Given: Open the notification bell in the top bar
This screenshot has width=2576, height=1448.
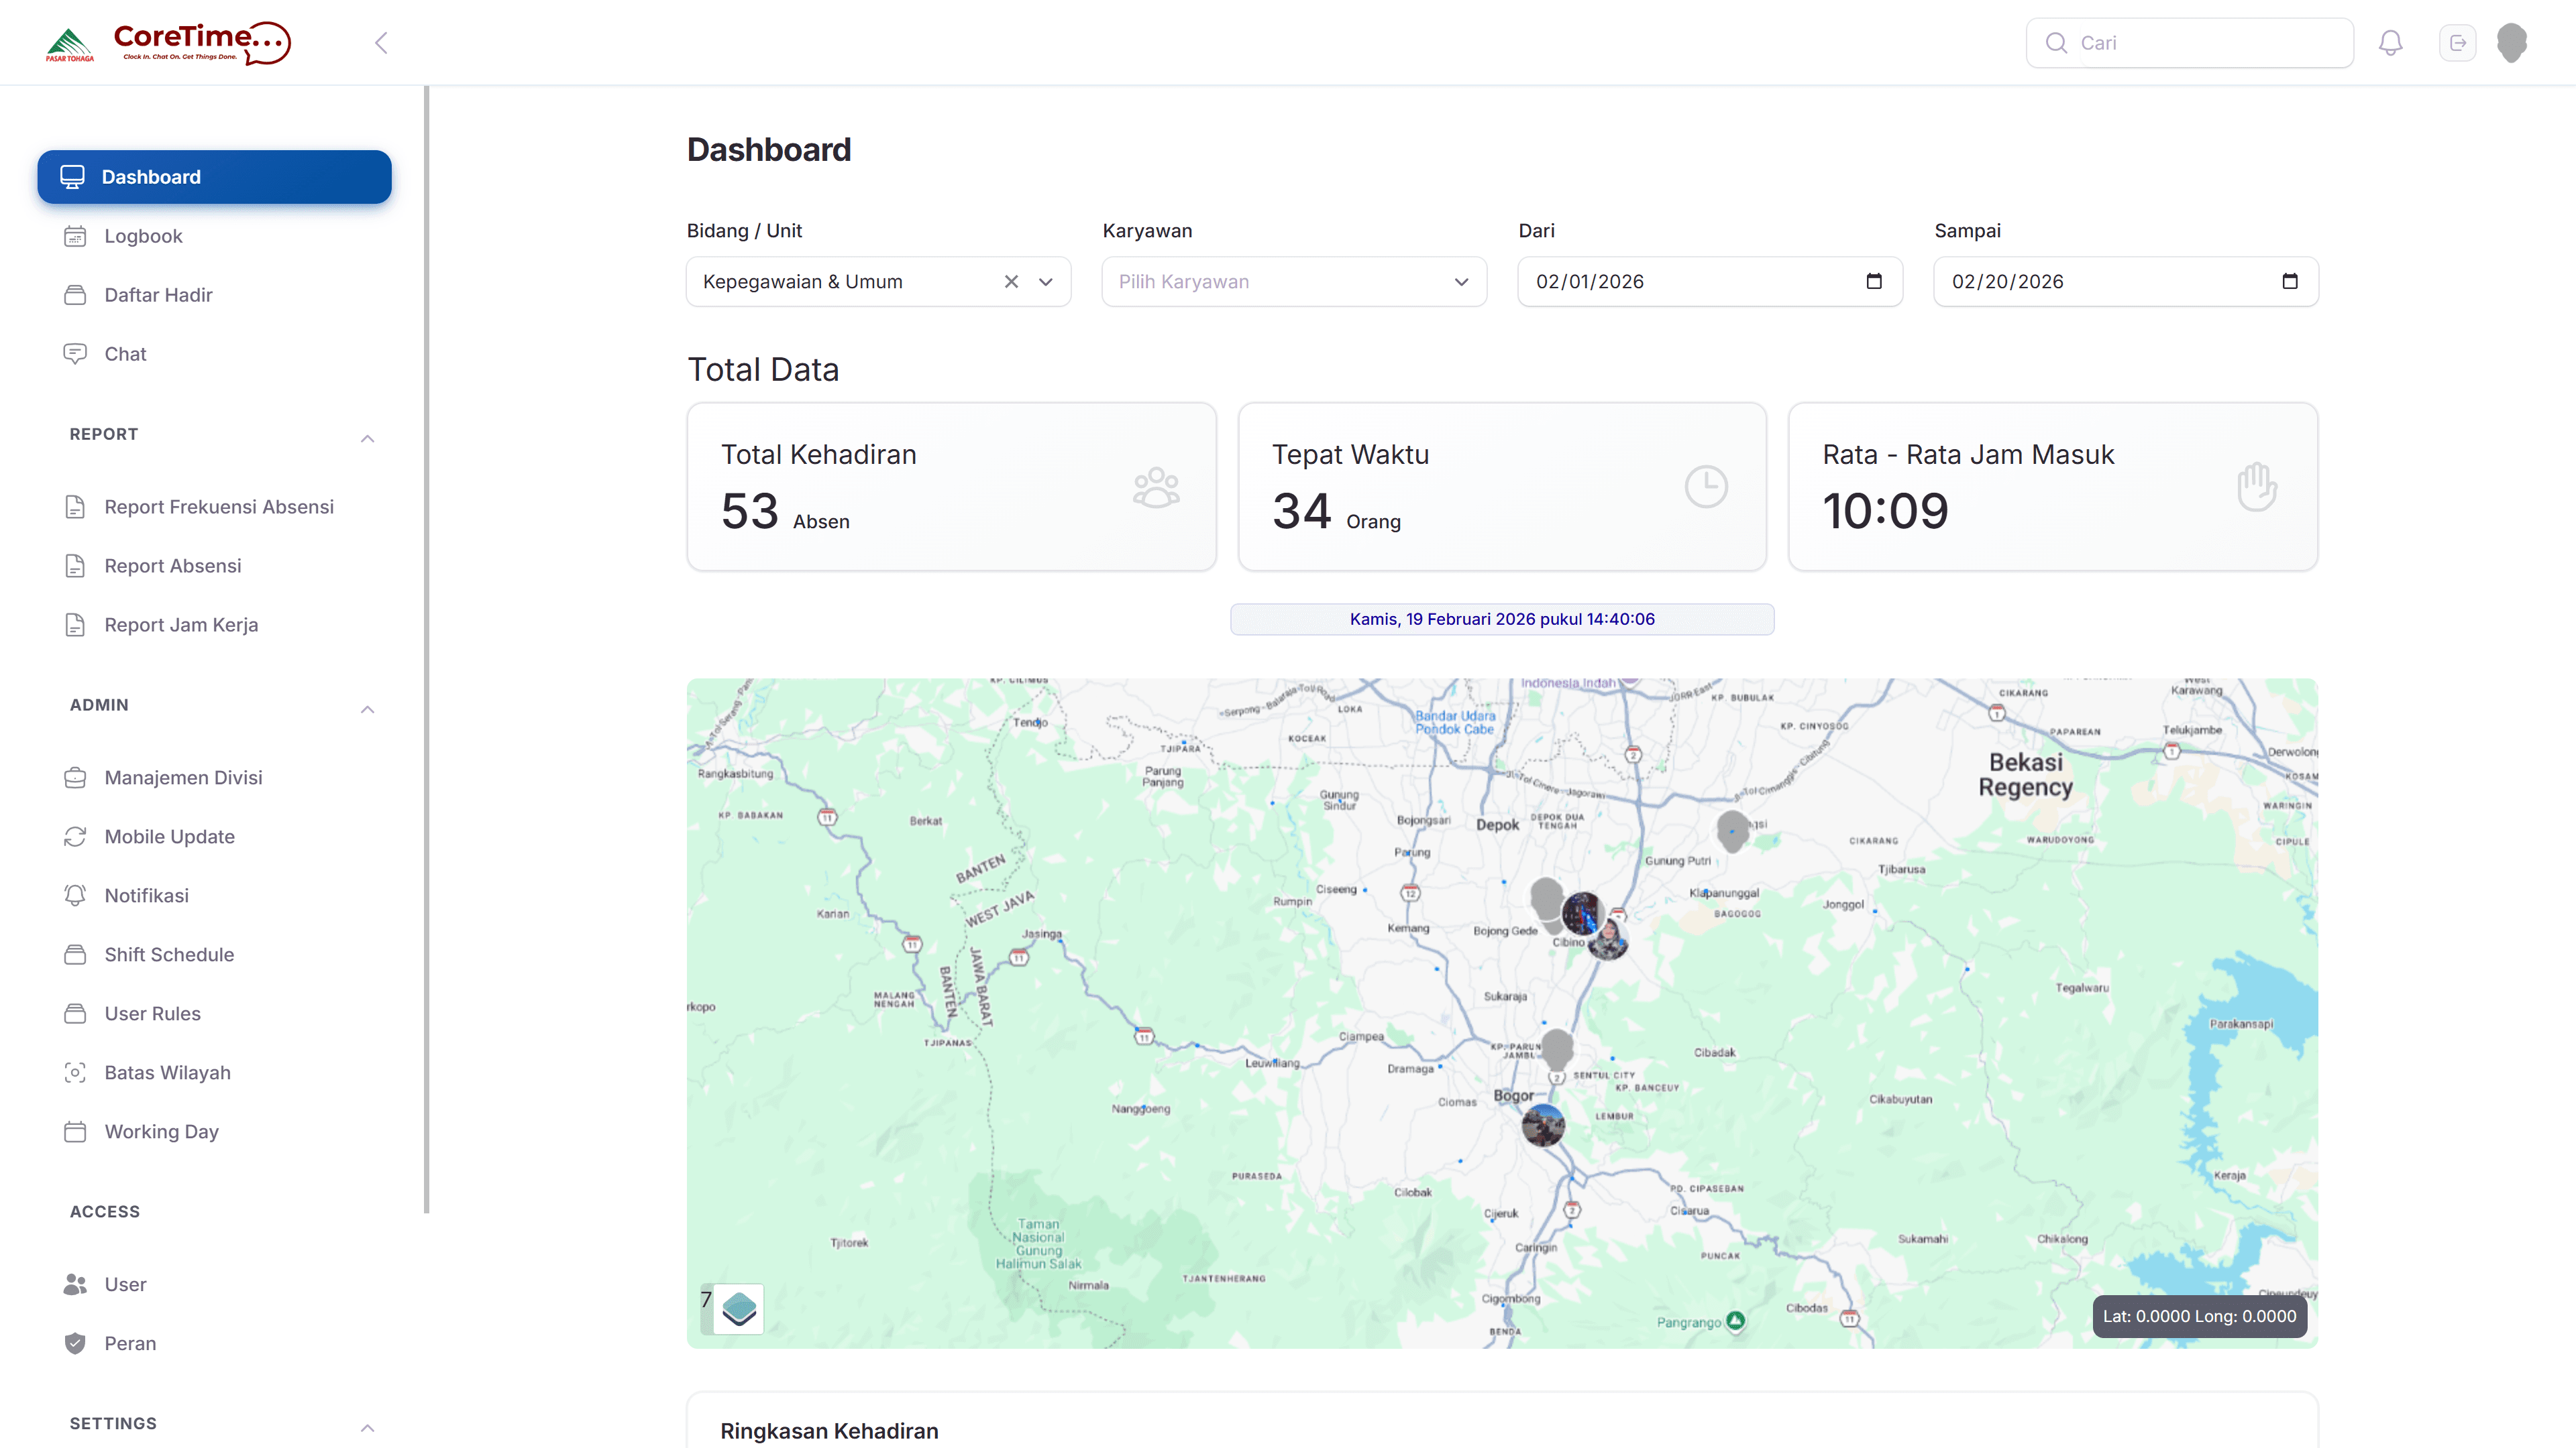Looking at the screenshot, I should tap(2391, 42).
